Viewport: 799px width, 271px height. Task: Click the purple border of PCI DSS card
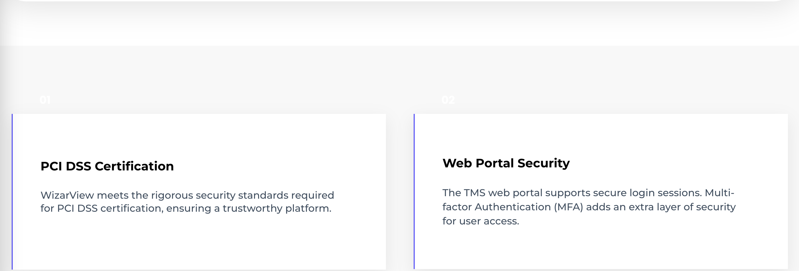[12, 192]
